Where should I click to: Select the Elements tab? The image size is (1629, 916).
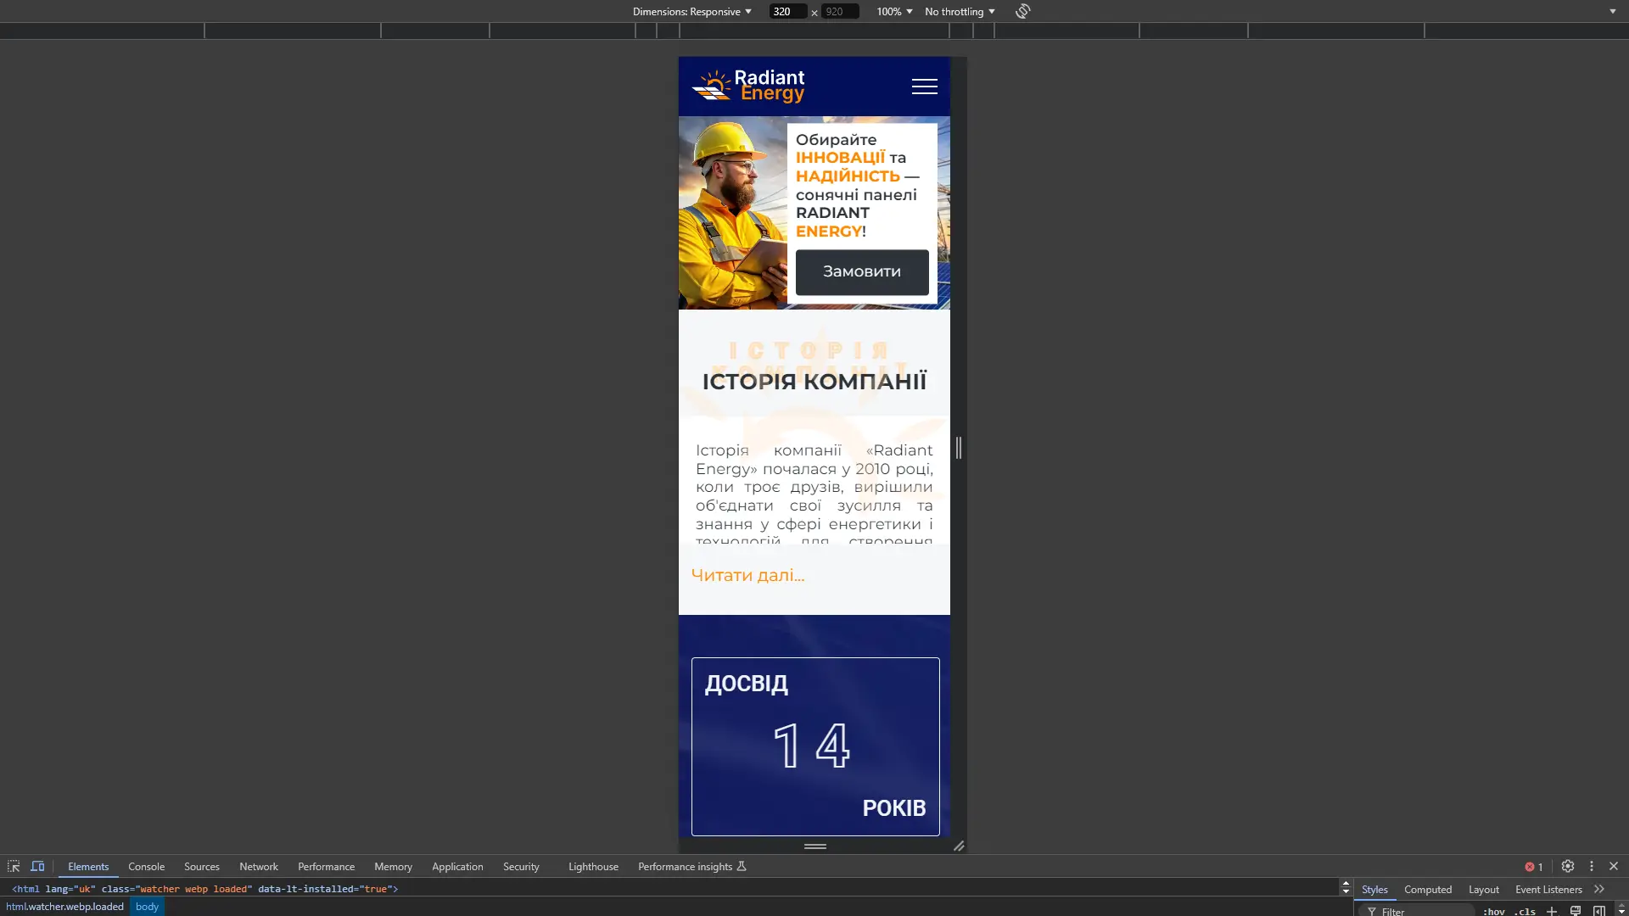88,866
